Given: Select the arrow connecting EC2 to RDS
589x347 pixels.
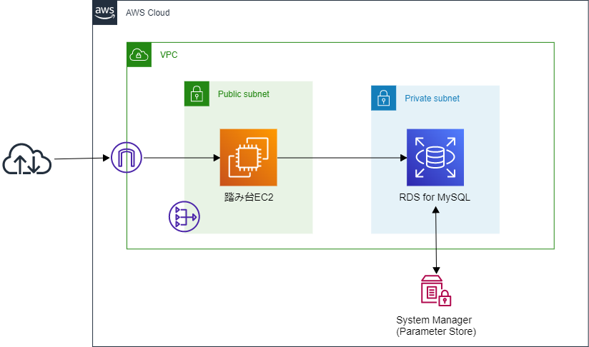Looking at the screenshot, I should click(x=336, y=159).
